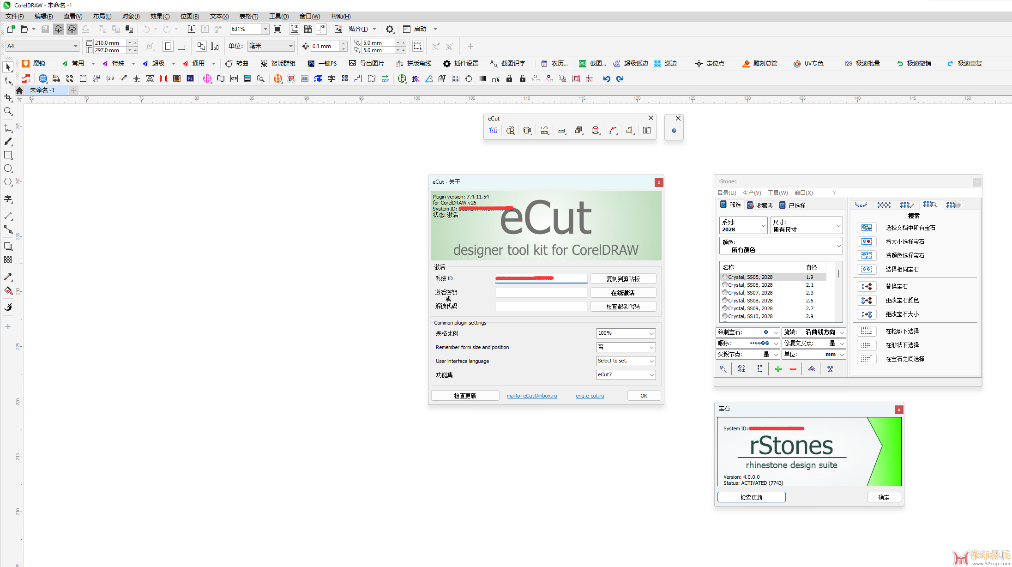This screenshot has height=567, width=1012.
Task: Open the 表格比例 100% dropdown
Action: tap(626, 333)
